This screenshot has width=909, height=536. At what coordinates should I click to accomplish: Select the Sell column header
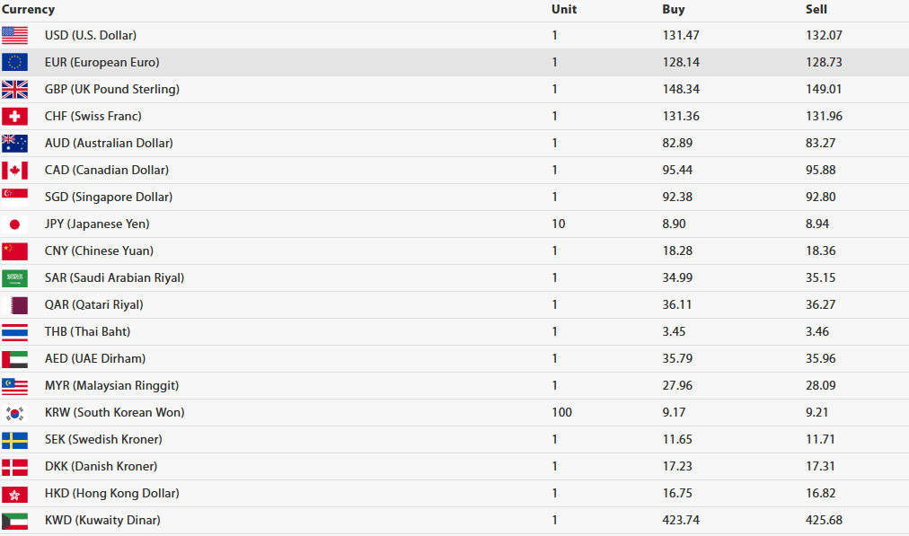(x=816, y=9)
